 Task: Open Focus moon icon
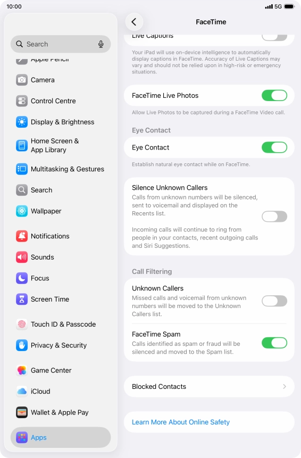(x=22, y=278)
